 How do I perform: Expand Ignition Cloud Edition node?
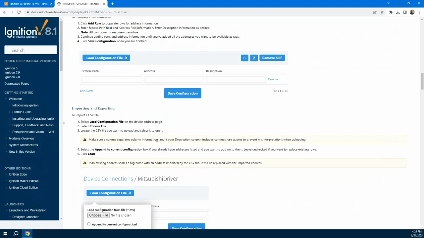pyautogui.click(x=6, y=188)
